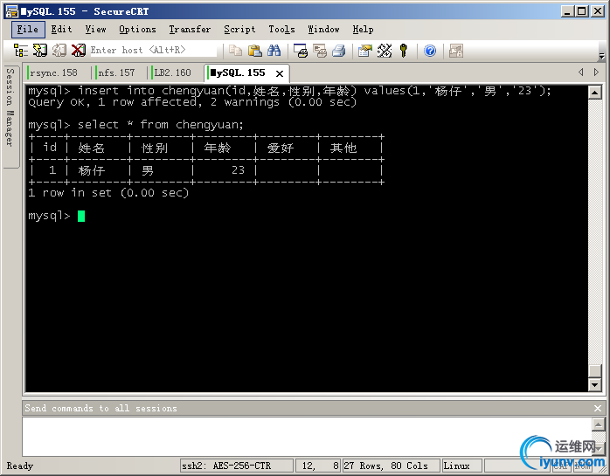Open Find with the binoculars icon
610x476 pixels.
(x=274, y=51)
